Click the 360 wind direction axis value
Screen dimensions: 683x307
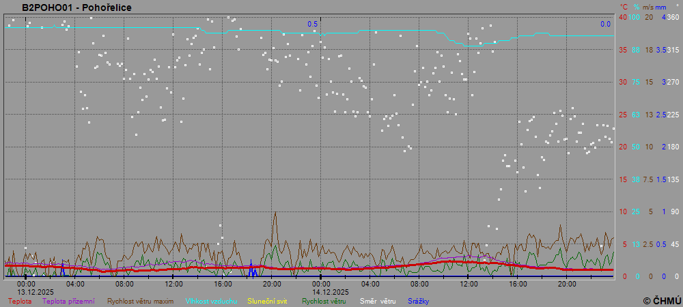coord(673,17)
